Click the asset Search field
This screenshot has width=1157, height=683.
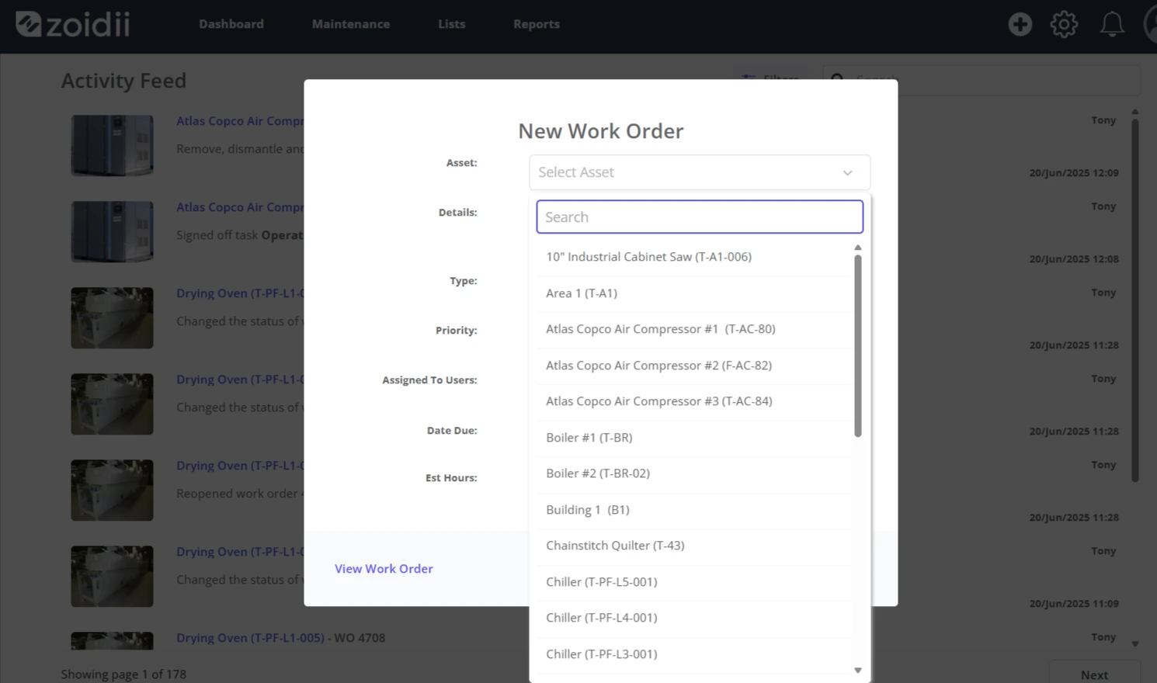700,217
